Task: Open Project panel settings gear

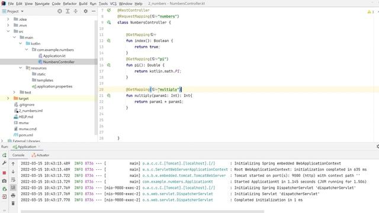Action: tap(85, 11)
